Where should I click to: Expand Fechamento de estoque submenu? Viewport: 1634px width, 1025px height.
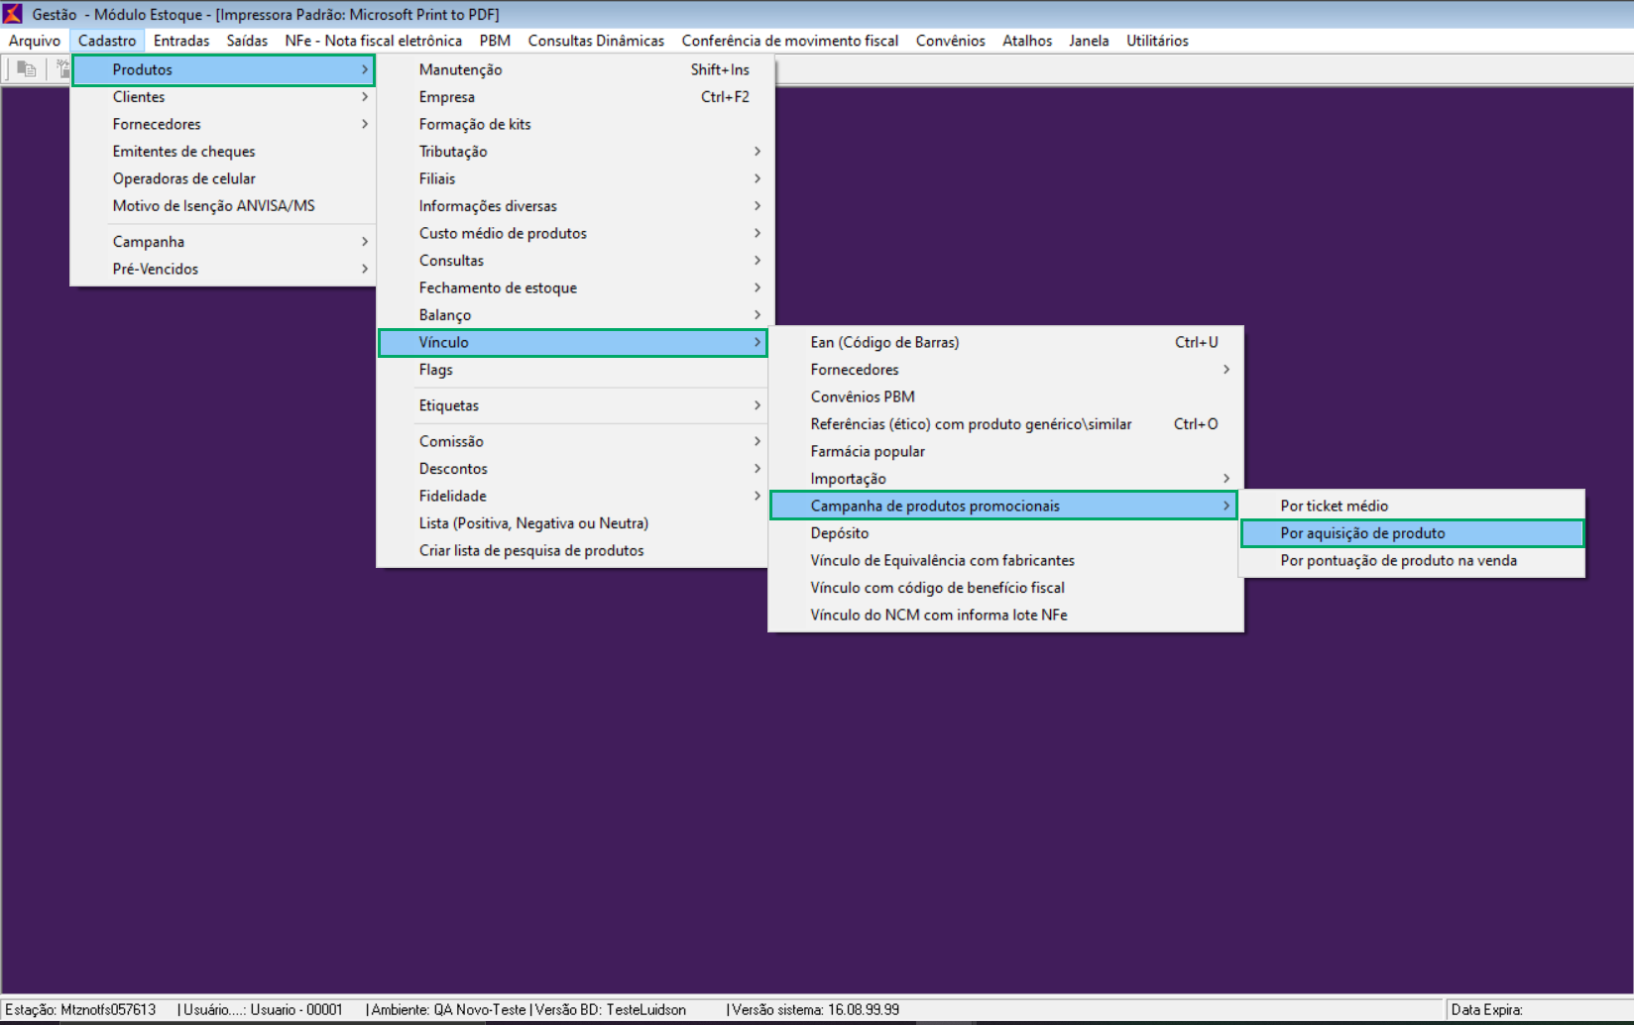click(573, 287)
